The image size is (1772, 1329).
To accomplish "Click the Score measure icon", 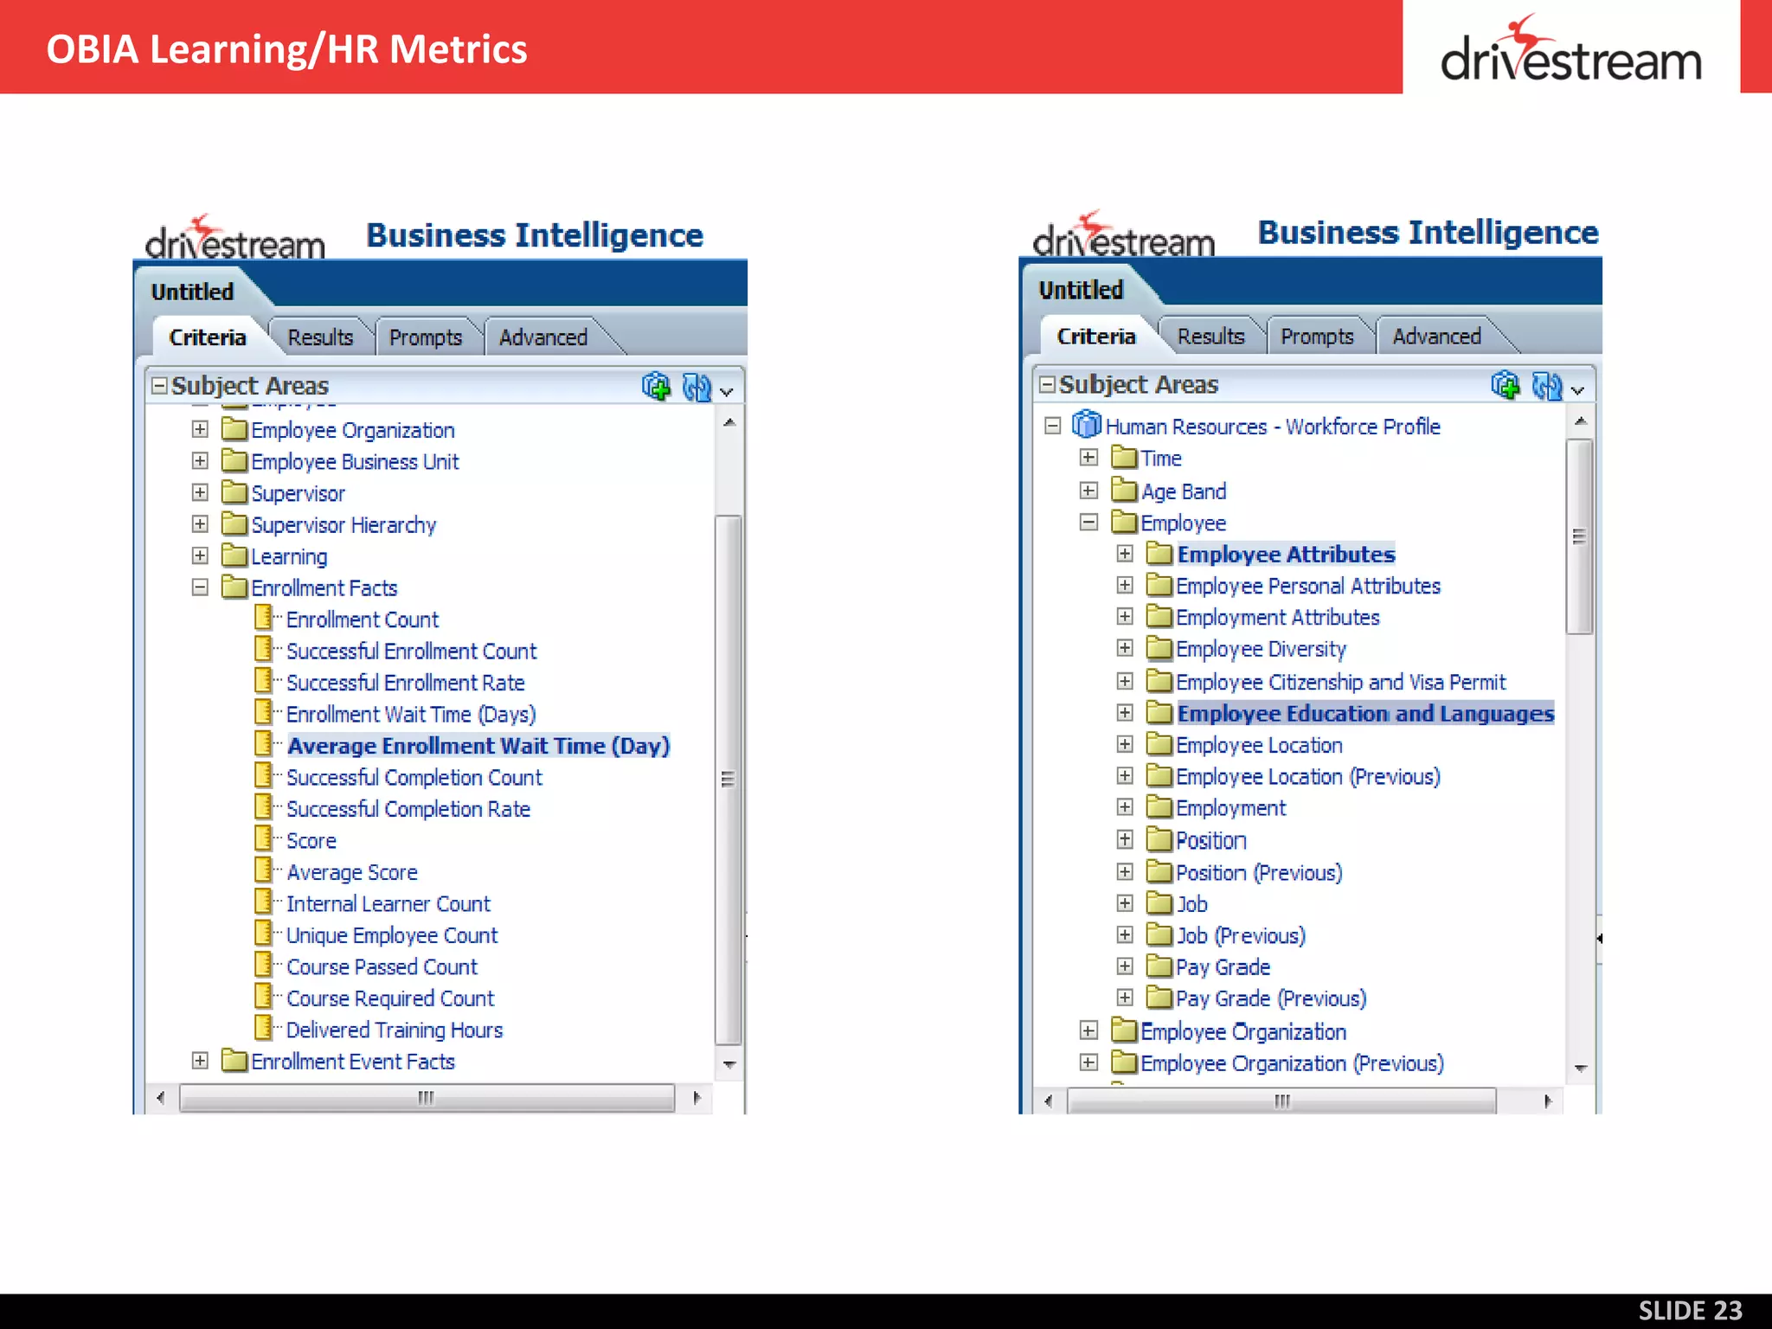I will pyautogui.click(x=265, y=838).
